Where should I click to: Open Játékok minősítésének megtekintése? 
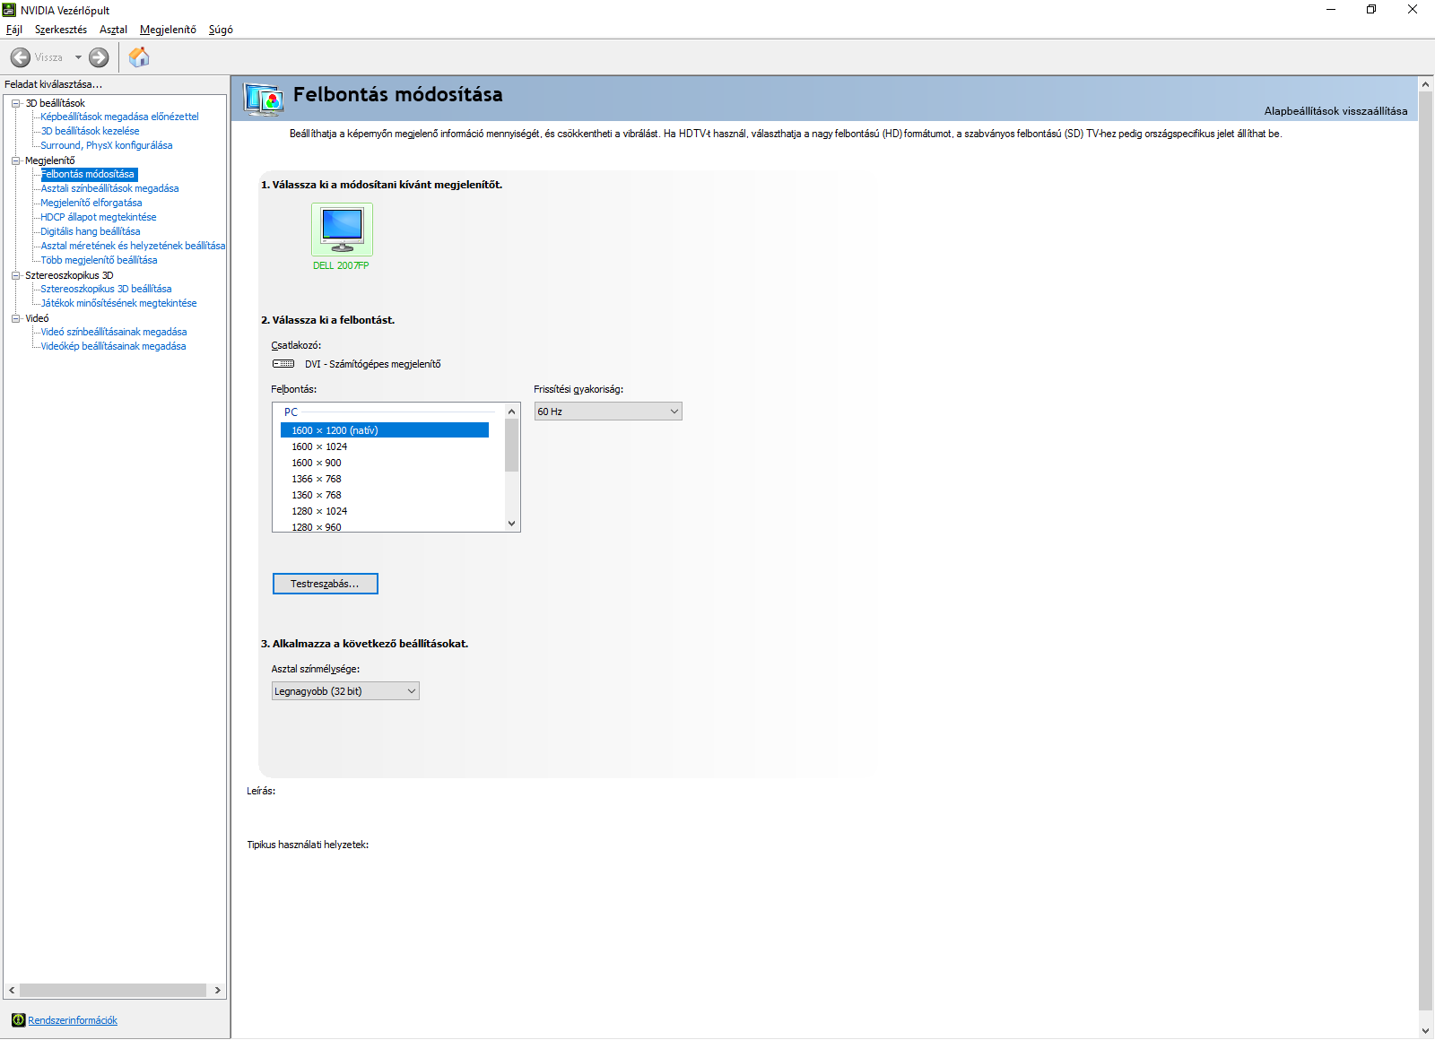click(x=118, y=303)
